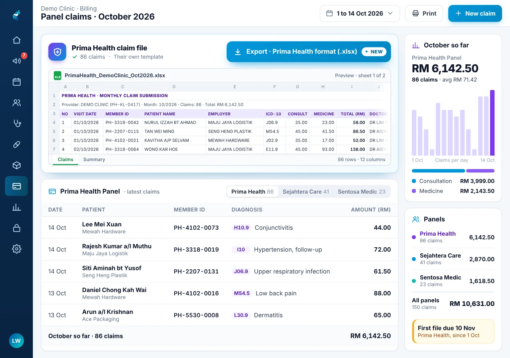Select the Sejahtera Care 41 panel tab

click(306, 192)
